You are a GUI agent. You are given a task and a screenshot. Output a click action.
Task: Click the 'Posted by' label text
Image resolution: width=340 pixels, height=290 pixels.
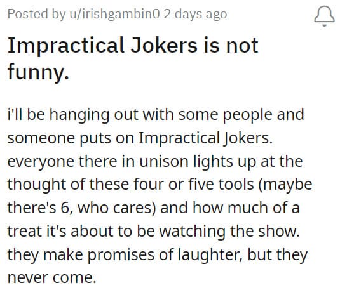(x=36, y=15)
